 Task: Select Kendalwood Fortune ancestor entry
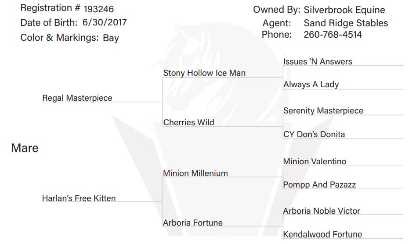[x=322, y=234]
